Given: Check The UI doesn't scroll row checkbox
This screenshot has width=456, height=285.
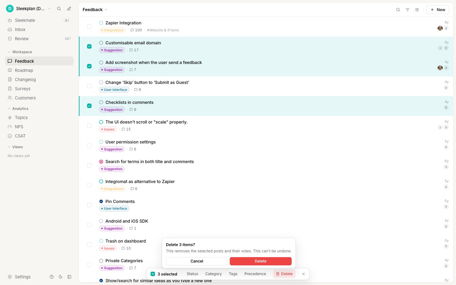Looking at the screenshot, I should pyautogui.click(x=89, y=126).
